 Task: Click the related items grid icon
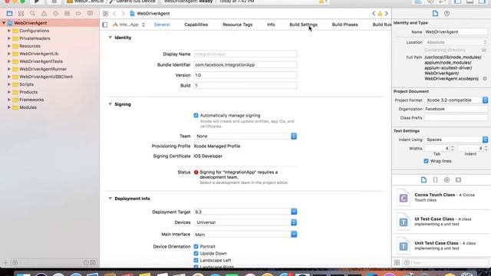pos(106,14)
